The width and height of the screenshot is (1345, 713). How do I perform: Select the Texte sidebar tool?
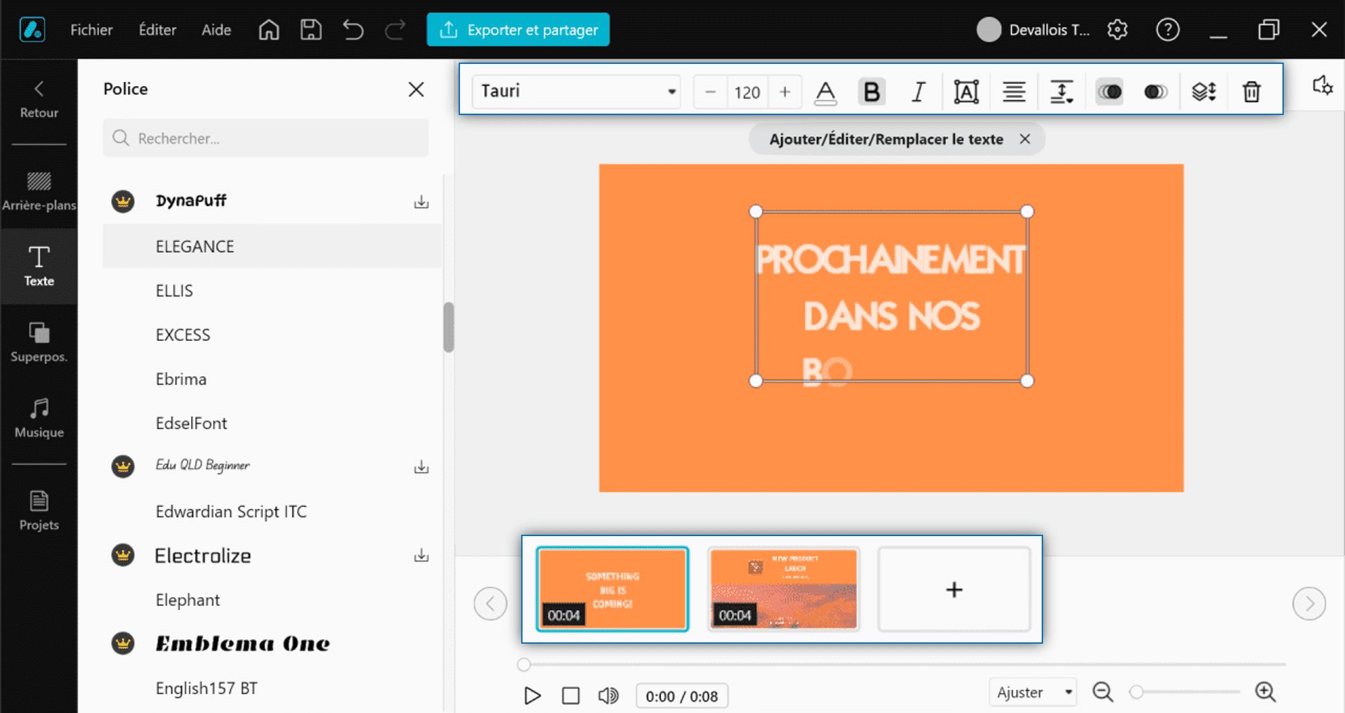click(39, 266)
